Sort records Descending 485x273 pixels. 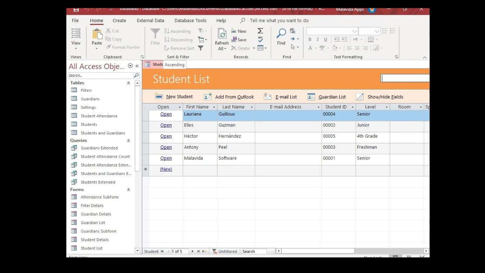point(178,39)
